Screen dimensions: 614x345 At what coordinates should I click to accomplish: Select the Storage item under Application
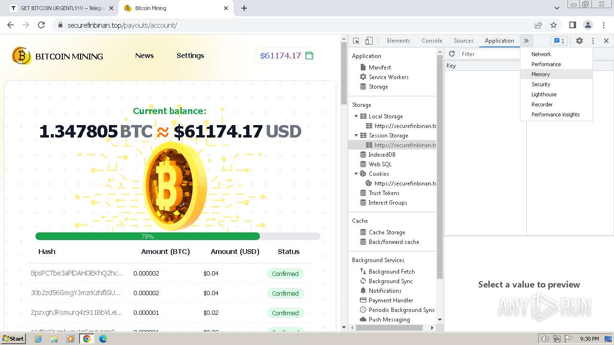(x=378, y=87)
